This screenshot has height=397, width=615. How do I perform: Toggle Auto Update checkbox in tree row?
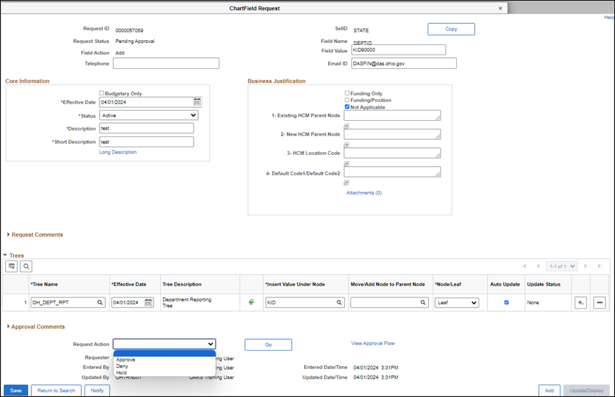(507, 302)
